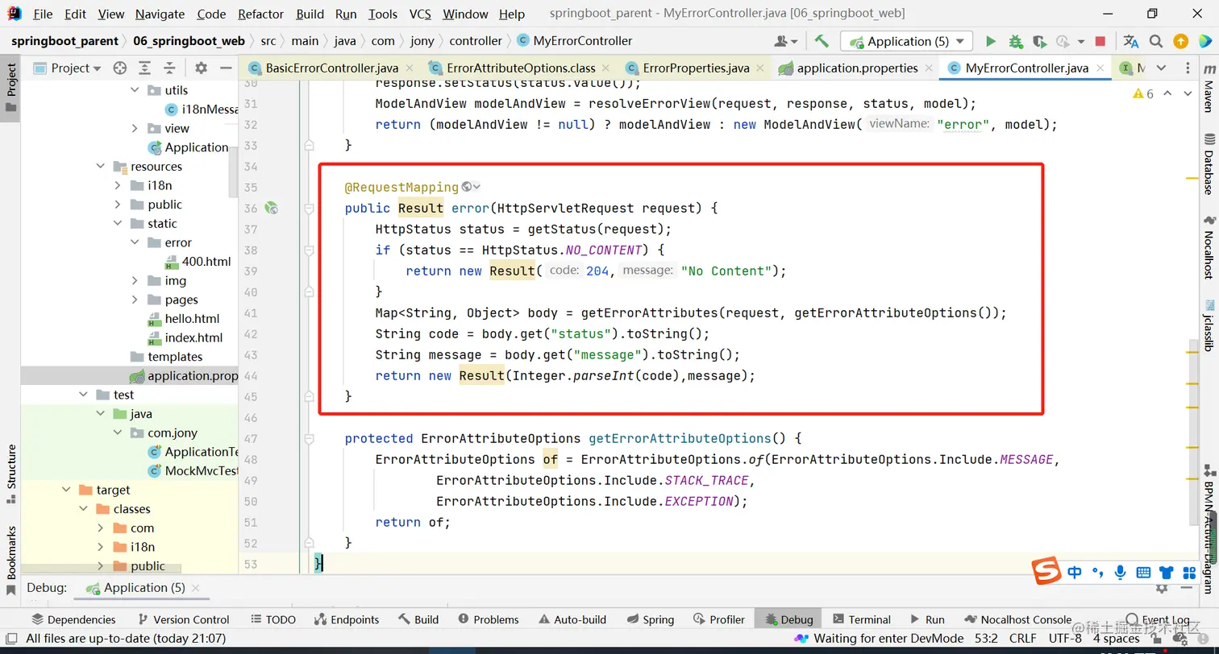Open the translate tool icon
Image resolution: width=1219 pixels, height=654 pixels.
pyautogui.click(x=1131, y=41)
